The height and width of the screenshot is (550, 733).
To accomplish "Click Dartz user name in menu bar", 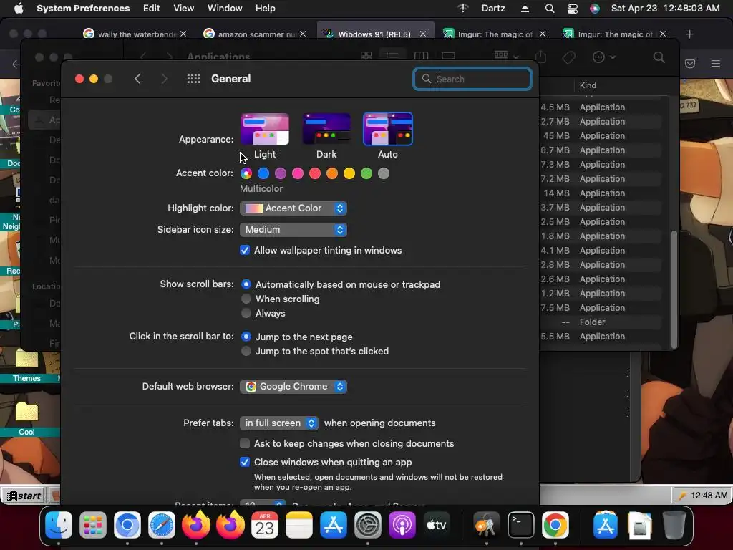I will (493, 9).
